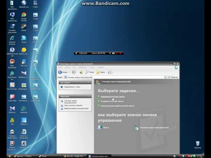The width and height of the screenshot is (211, 158).
Task: Click the Учетные записи пользователей taskbar button
Action: (100, 156)
